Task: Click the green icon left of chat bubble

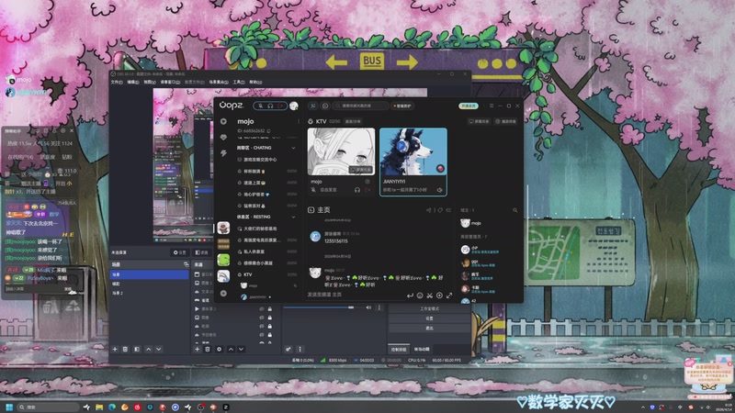Action: click(312, 106)
